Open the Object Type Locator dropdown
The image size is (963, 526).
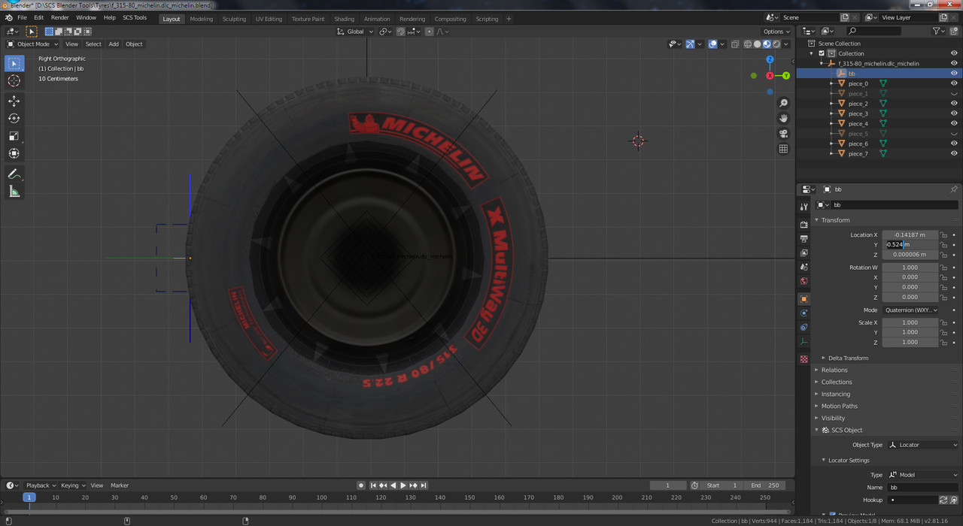pyautogui.click(x=923, y=445)
